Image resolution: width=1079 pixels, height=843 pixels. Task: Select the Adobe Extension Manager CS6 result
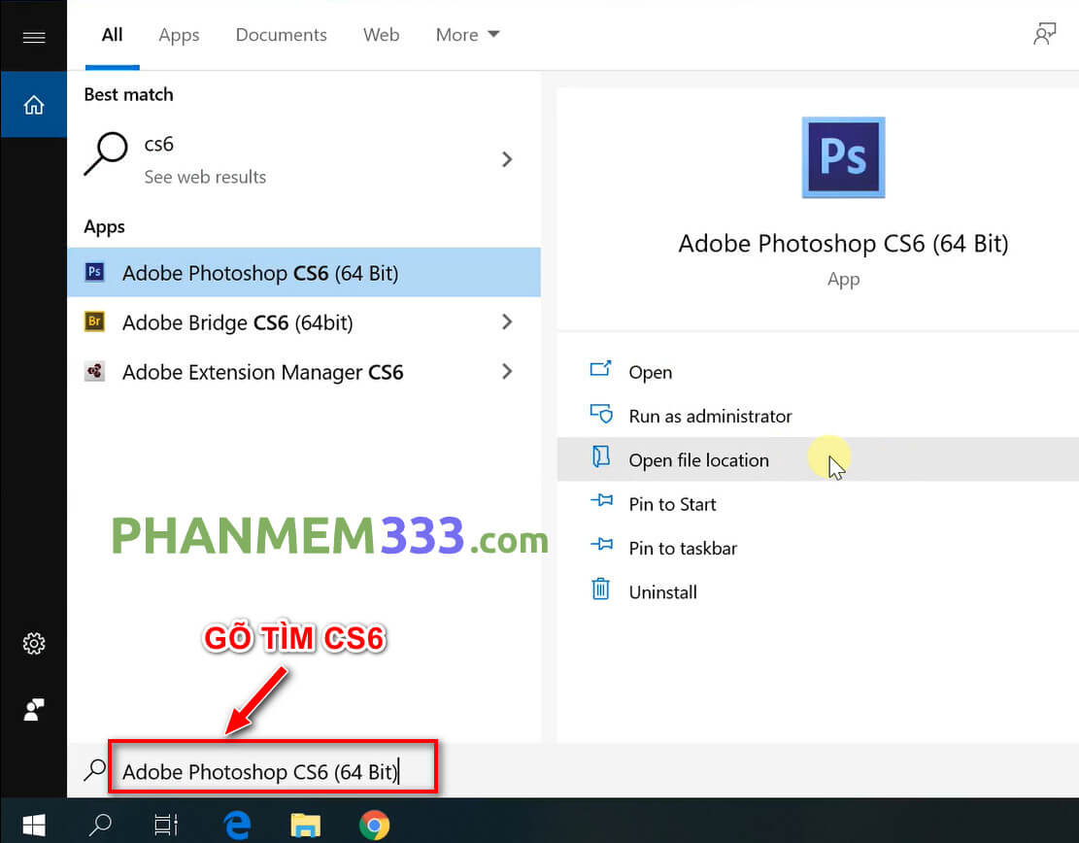point(303,372)
